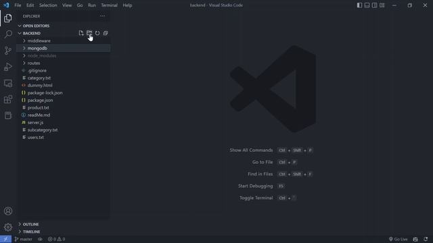Open server.js file
The image size is (433, 243).
[64, 123]
